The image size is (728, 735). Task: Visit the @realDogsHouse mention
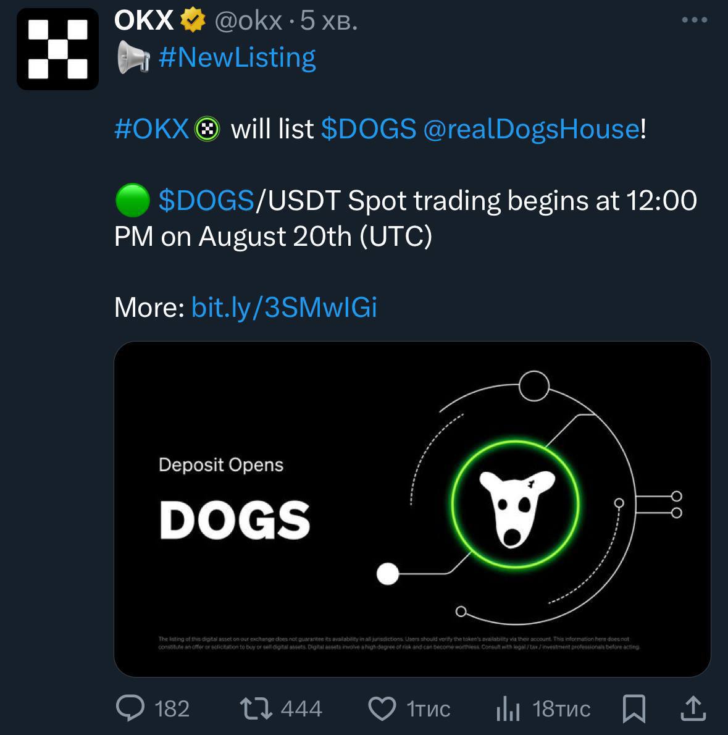(531, 129)
